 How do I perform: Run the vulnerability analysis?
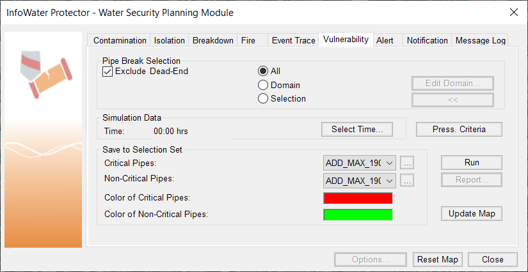472,163
